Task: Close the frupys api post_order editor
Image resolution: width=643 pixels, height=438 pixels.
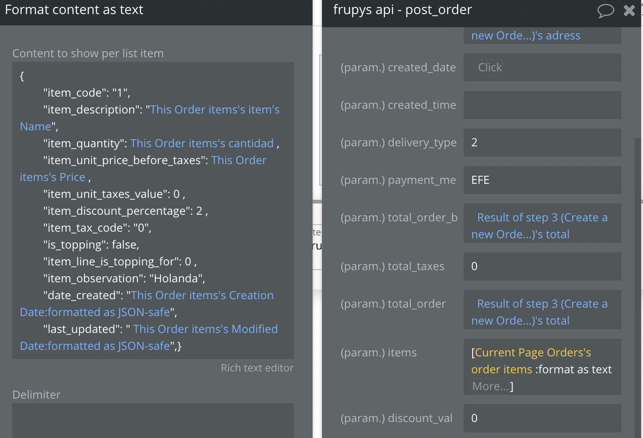Action: tap(629, 10)
